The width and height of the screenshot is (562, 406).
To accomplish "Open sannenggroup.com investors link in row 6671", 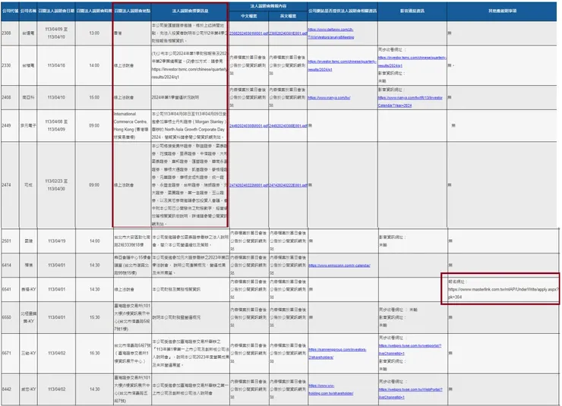I will click(x=337, y=354).
